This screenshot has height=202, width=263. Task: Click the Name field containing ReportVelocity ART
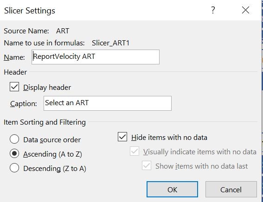pos(96,57)
